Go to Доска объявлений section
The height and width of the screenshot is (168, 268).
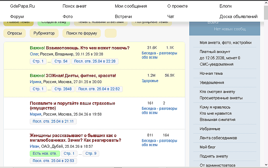238,16
